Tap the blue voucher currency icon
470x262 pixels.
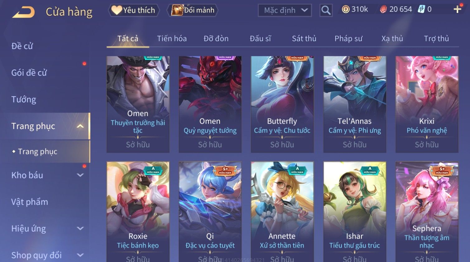click(421, 9)
